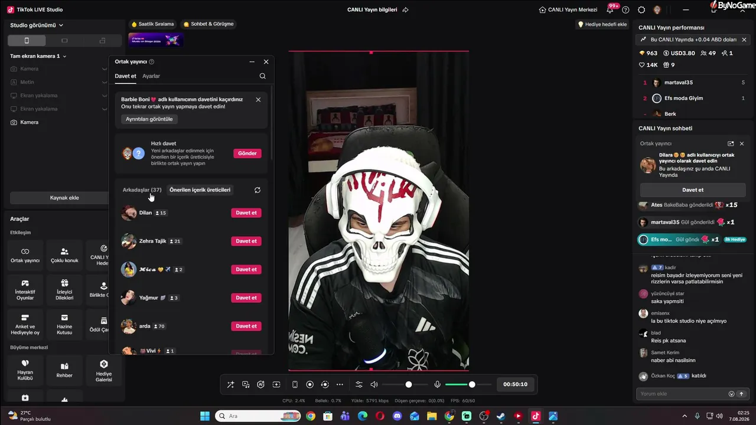This screenshot has height=425, width=756.
Task: Open the Ortak yayıncı tool tile
Action: (x=25, y=255)
